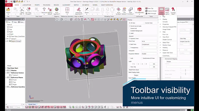Image resolution: width=199 pixels, height=111 pixels.
Task: Click Capture Screen tool
Action: pyautogui.click(x=151, y=11)
